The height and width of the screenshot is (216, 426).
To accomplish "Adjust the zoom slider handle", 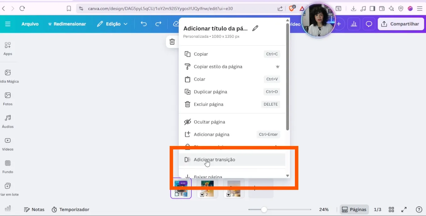I will point(264,209).
